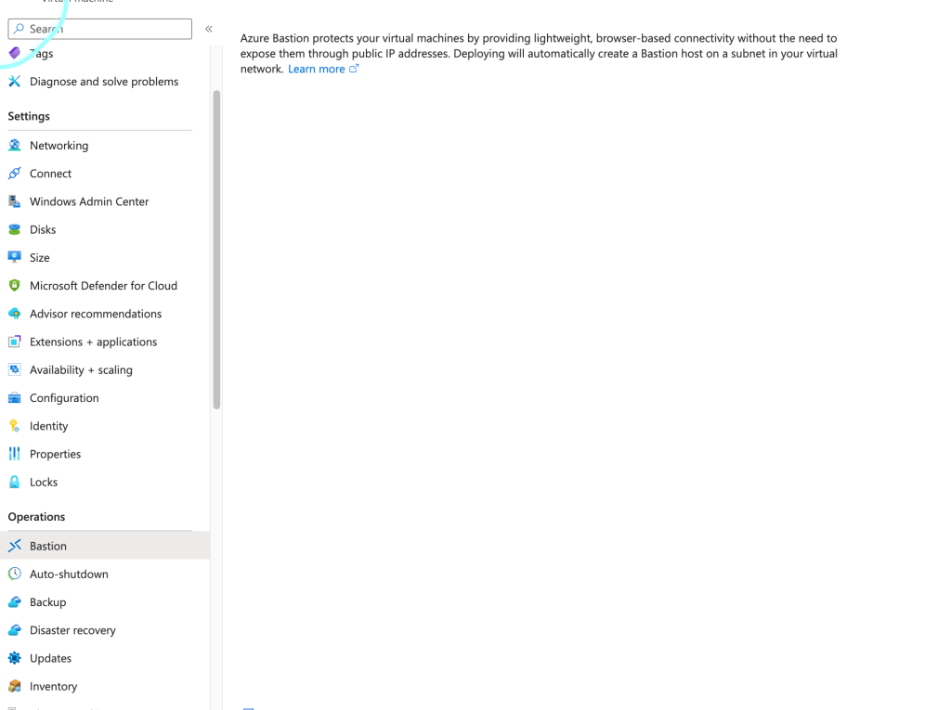Click the Size monitor icon
The width and height of the screenshot is (951, 710).
(15, 258)
